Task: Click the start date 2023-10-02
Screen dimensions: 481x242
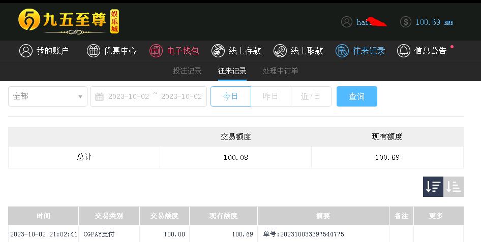Action: click(129, 97)
